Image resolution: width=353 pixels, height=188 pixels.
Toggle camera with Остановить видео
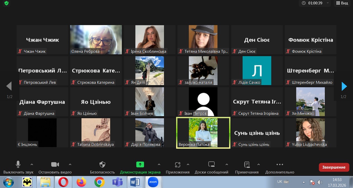point(55,165)
